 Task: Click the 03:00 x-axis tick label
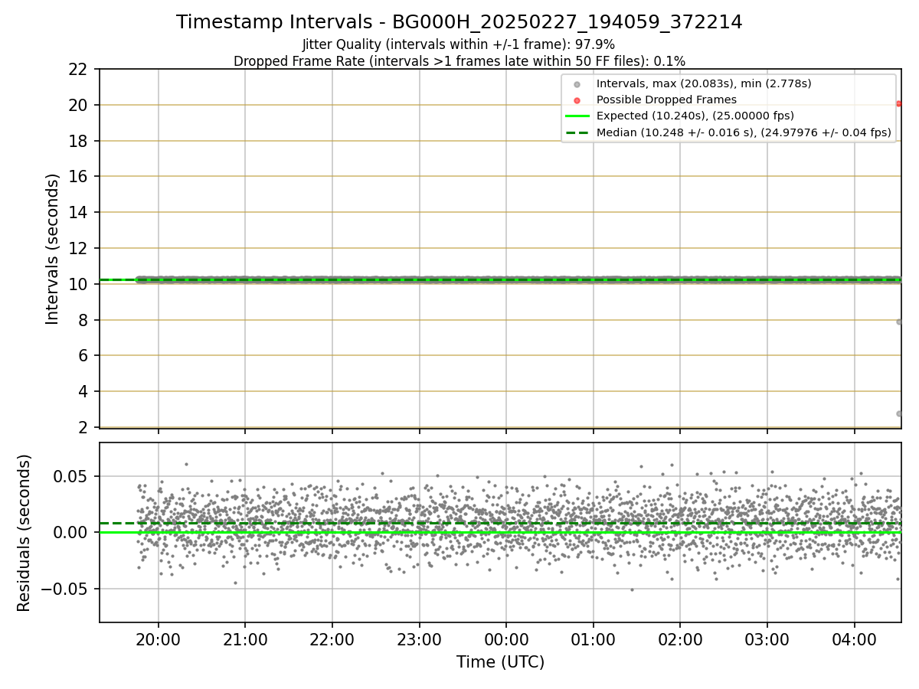pyautogui.click(x=767, y=639)
